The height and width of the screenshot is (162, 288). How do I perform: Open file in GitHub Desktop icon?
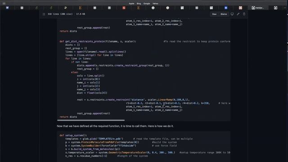point(232,14)
